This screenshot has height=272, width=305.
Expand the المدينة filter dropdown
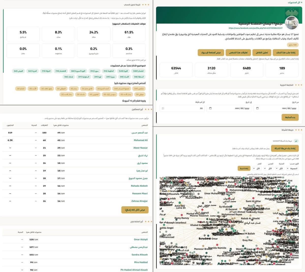280,168
